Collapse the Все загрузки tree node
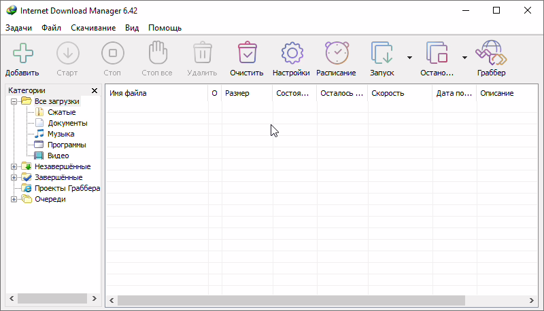This screenshot has height=311, width=544. pyautogui.click(x=14, y=101)
